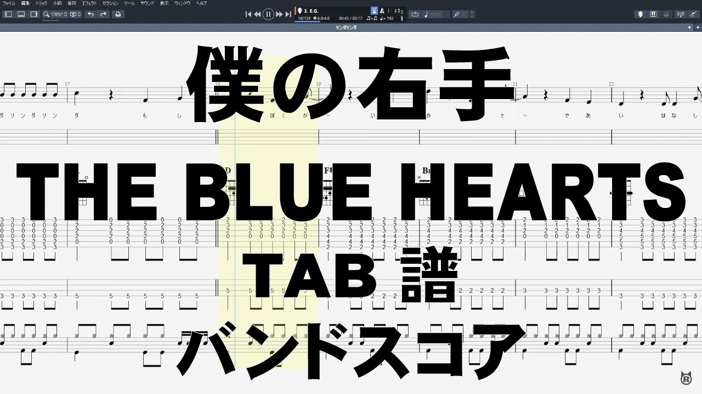The image size is (702, 394).
Task: Toggle the left edition panel
Action: [8, 14]
